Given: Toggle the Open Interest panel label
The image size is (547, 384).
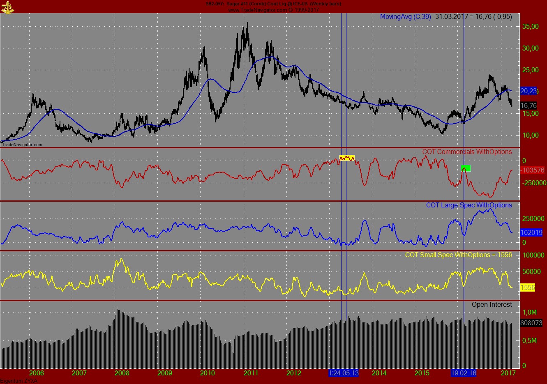Looking at the screenshot, I should click(x=492, y=305).
